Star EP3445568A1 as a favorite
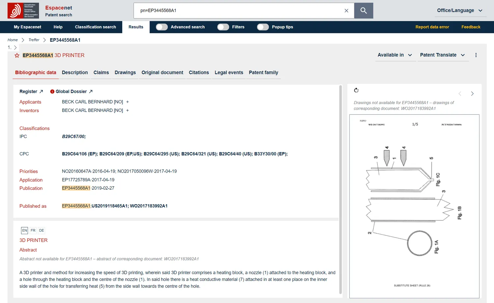Viewport: 494px width, 303px height. pos(17,55)
